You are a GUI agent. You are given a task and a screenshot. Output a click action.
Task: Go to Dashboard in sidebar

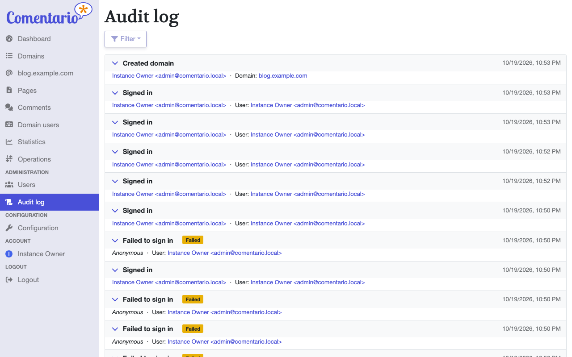[50, 39]
